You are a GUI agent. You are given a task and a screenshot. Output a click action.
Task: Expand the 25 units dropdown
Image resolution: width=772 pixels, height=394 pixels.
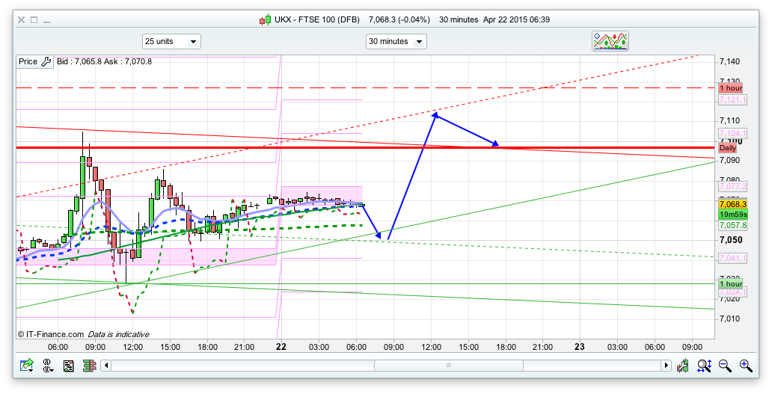[171, 42]
